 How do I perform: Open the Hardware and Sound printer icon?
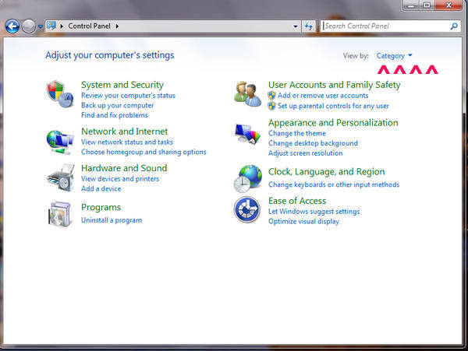(x=61, y=177)
